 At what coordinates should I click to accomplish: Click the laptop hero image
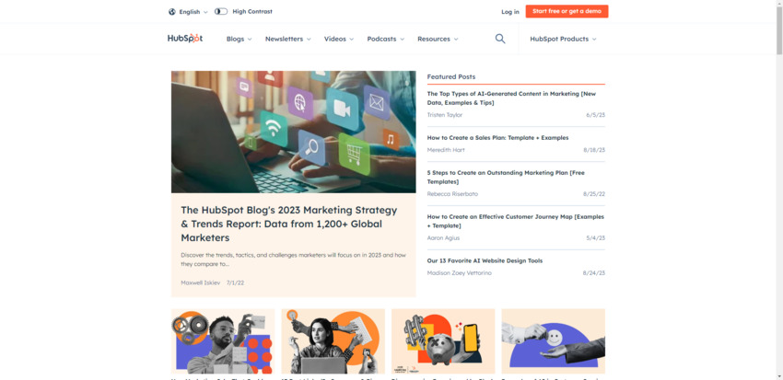[293, 132]
